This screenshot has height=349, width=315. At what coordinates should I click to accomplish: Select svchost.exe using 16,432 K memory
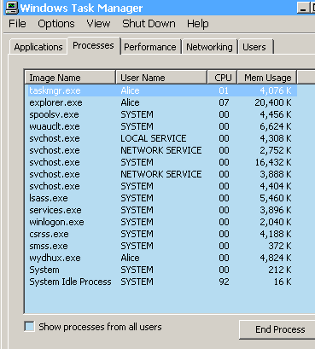161,162
